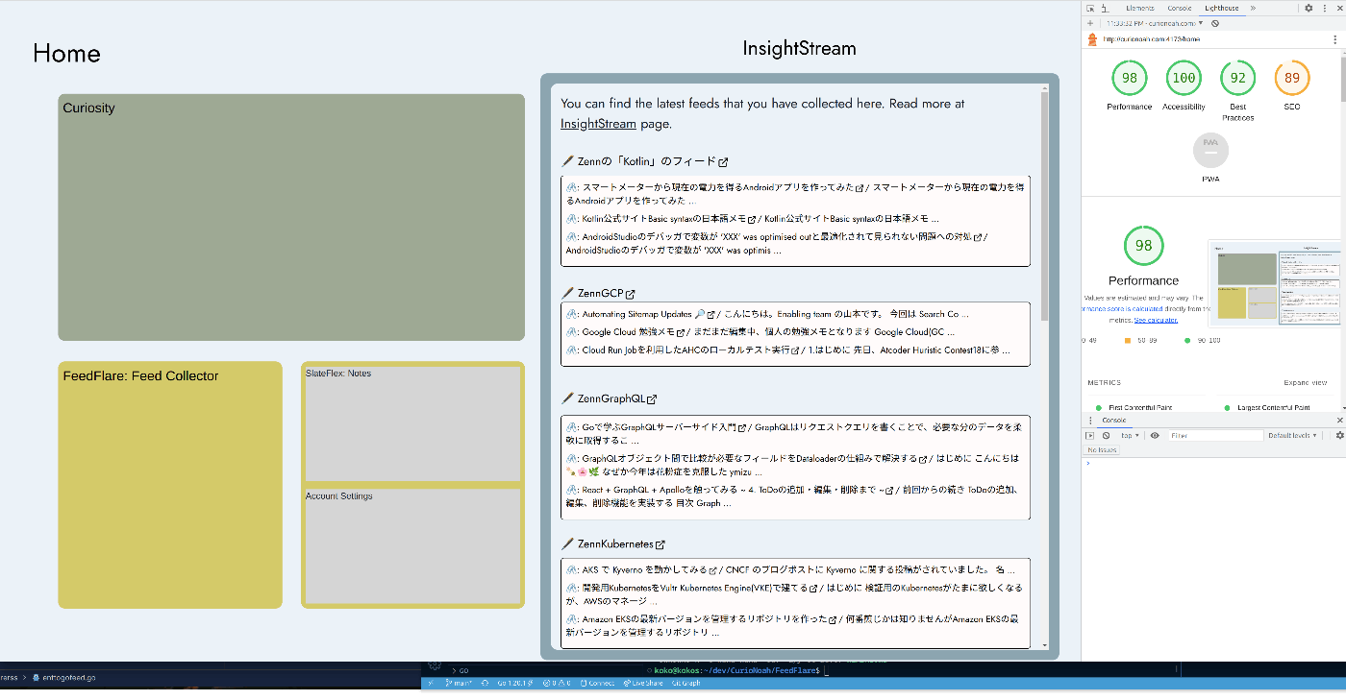This screenshot has width=1346, height=700.
Task: Click the Lighthouse lighthouse logo icon
Action: [1093, 39]
